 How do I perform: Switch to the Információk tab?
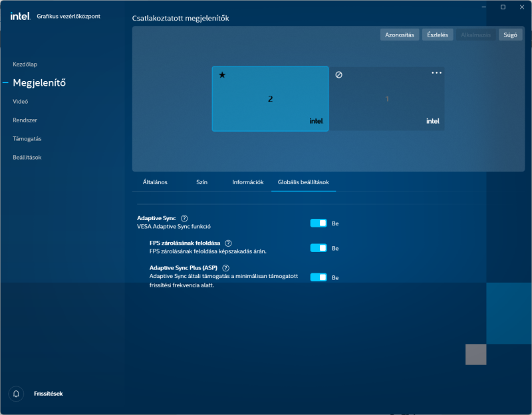[247, 182]
